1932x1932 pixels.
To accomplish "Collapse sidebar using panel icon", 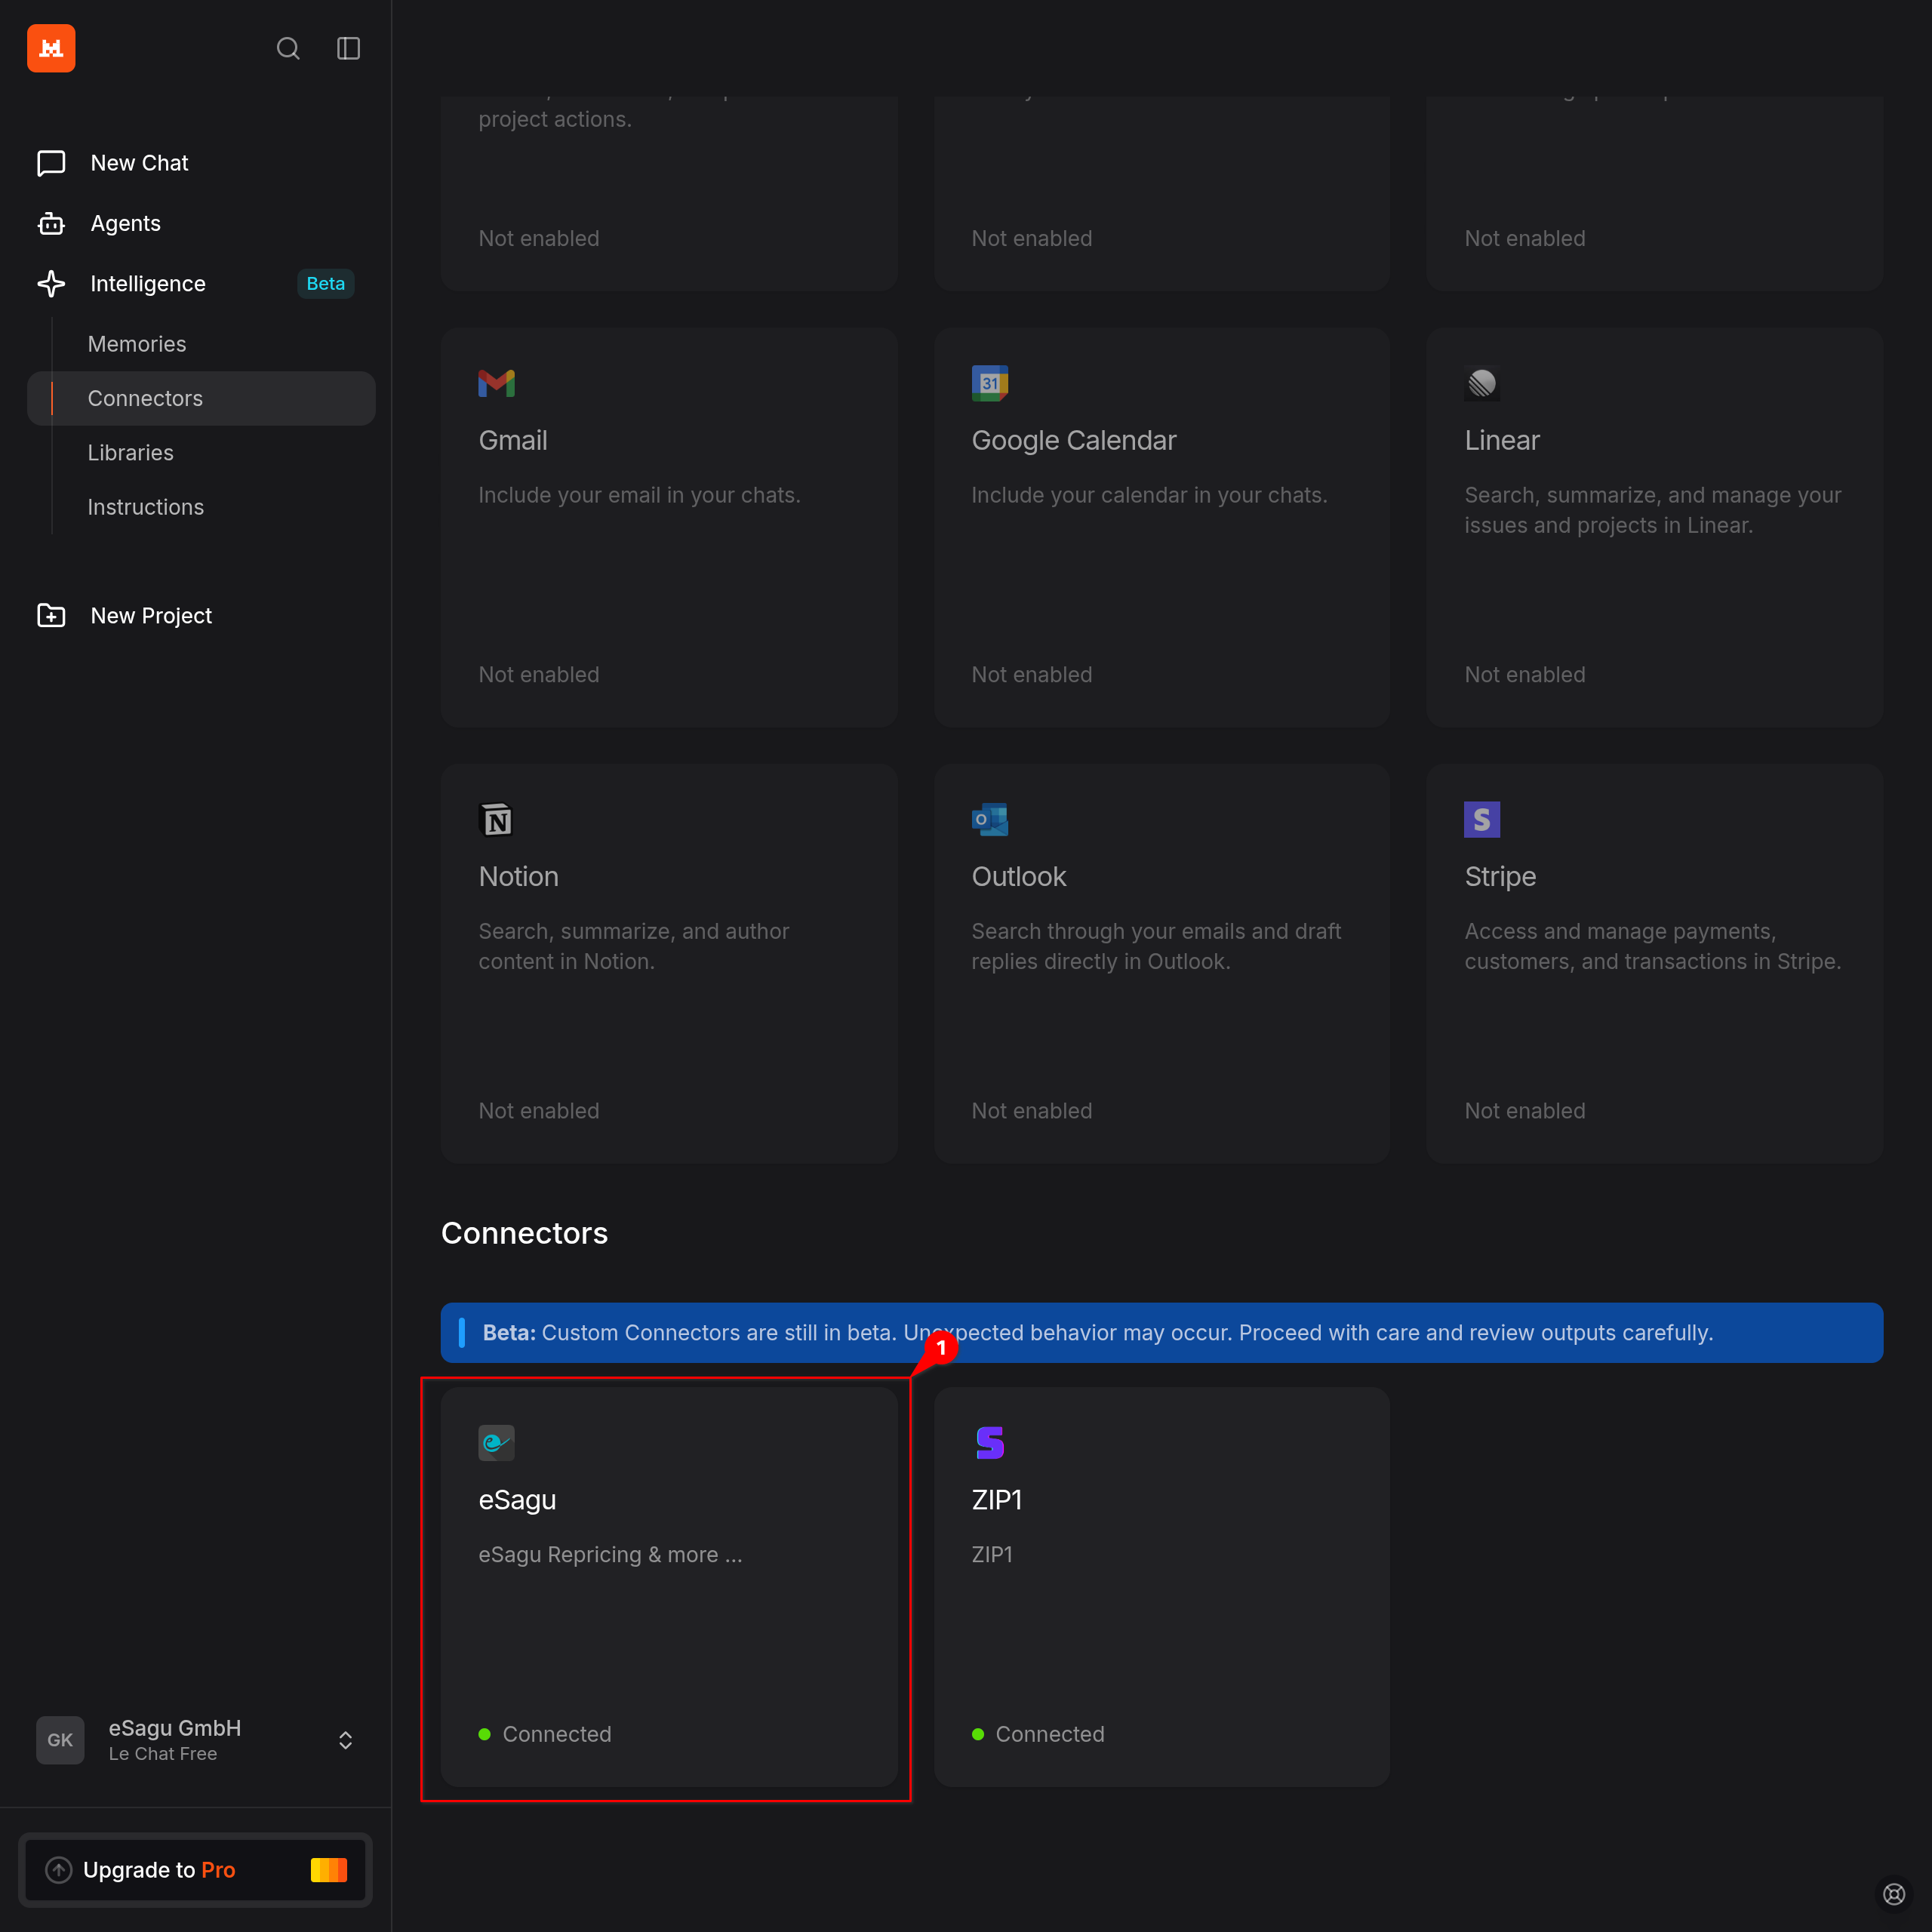I will [x=348, y=48].
